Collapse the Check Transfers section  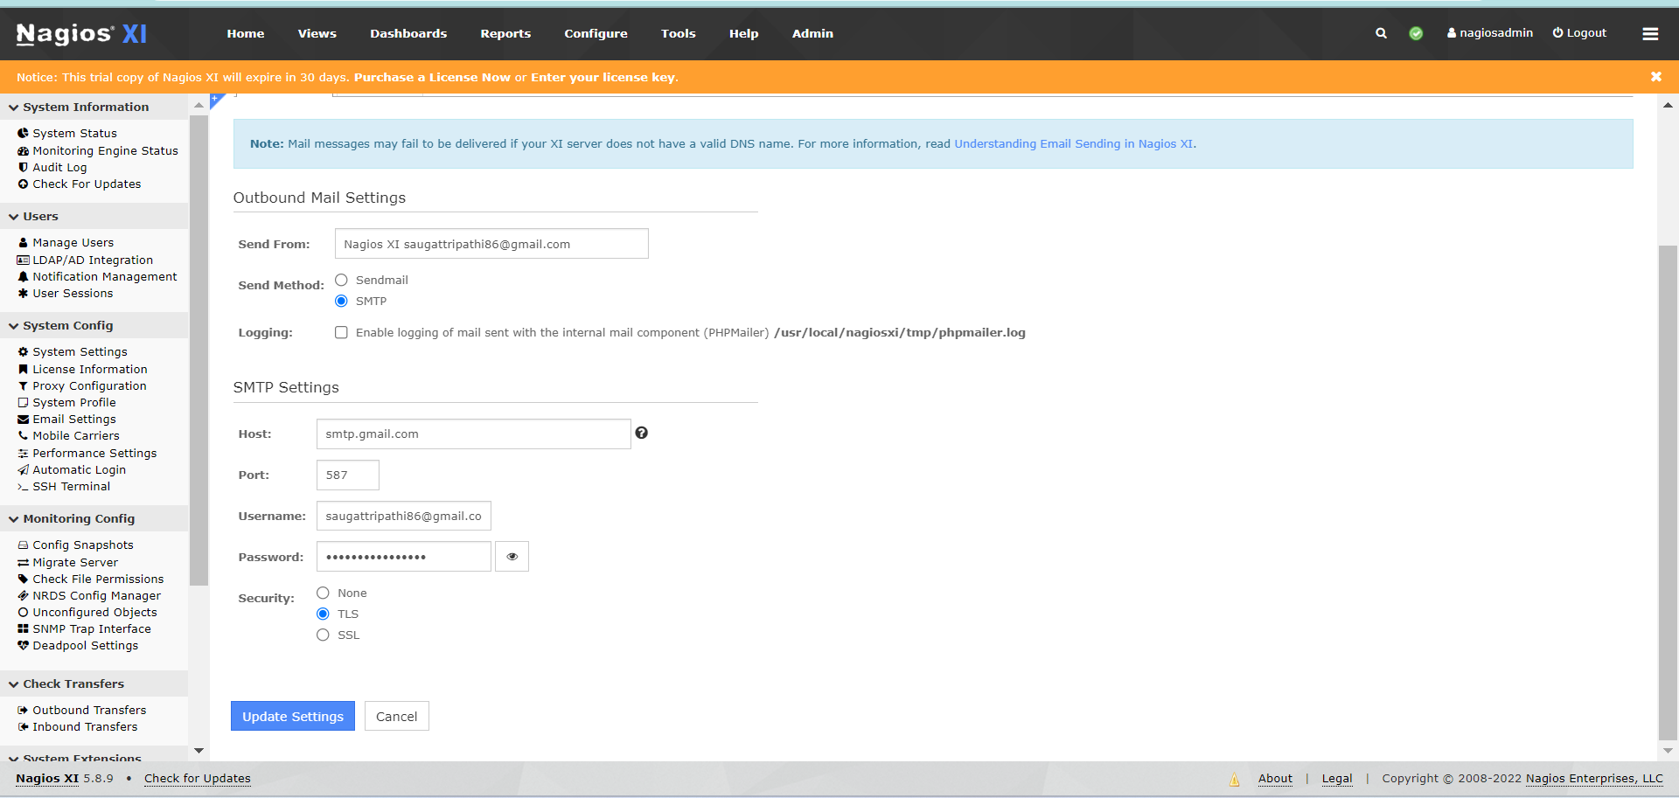pyautogui.click(x=94, y=684)
